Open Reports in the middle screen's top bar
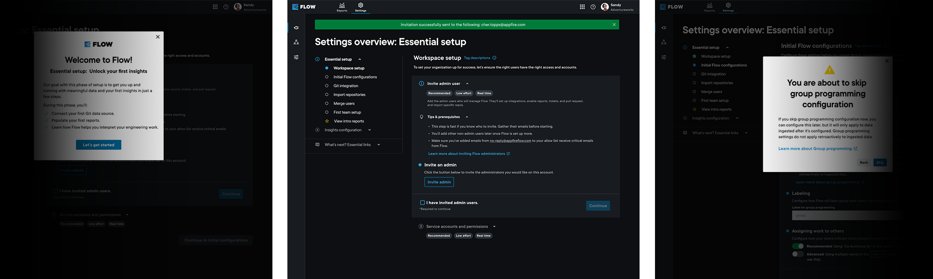933x279 pixels. point(342,7)
